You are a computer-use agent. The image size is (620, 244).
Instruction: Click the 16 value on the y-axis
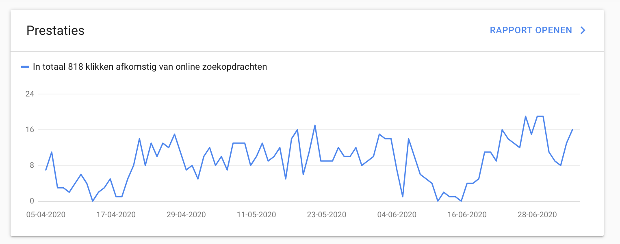point(30,130)
